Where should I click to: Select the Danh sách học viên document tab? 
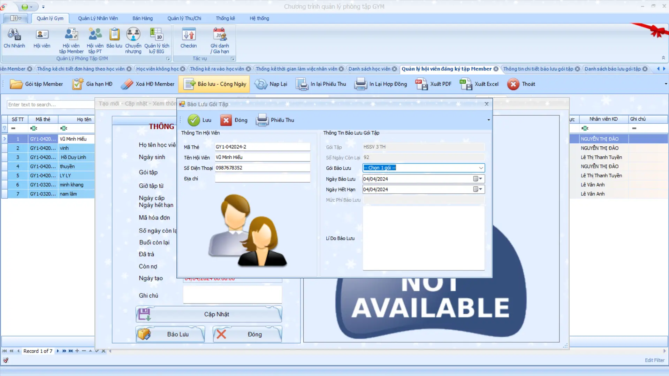click(369, 69)
